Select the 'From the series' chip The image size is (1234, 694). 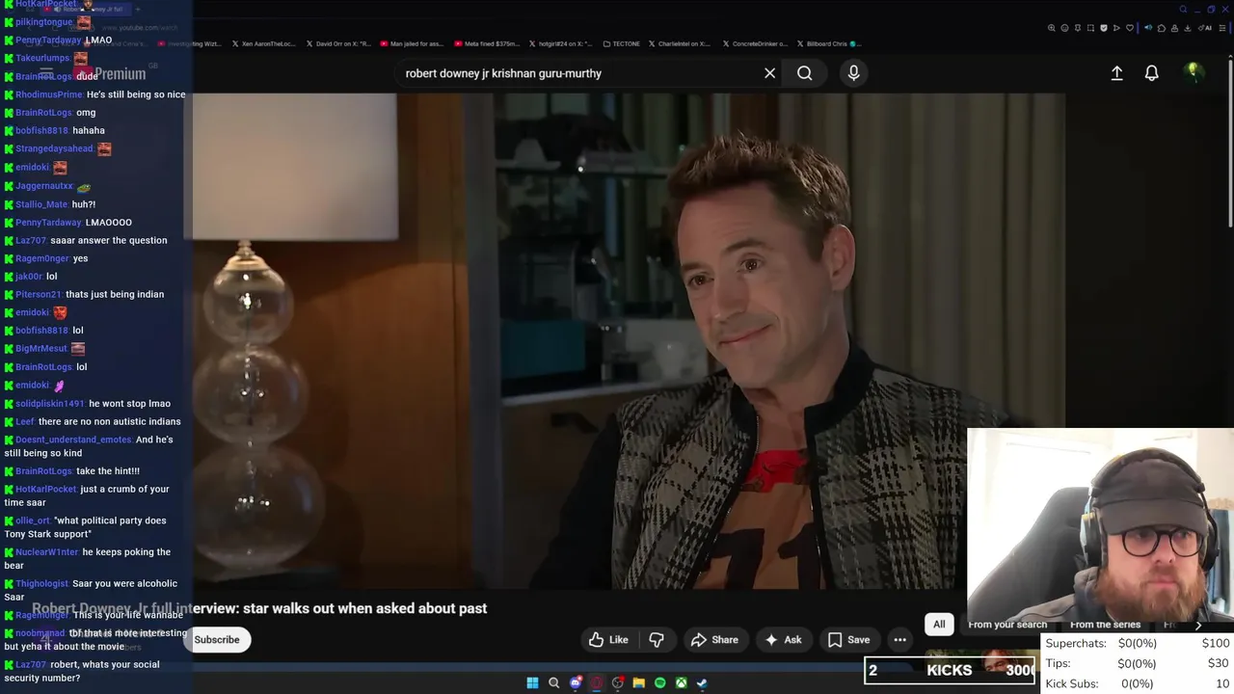pos(1105,625)
